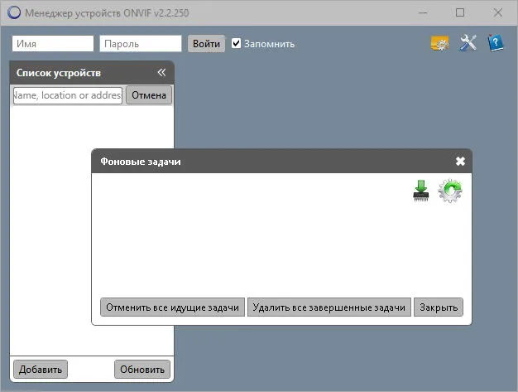Viewport: 518px width, 392px height.
Task: Close the Фоновые задачи dialog with the X
Action: pyautogui.click(x=460, y=161)
